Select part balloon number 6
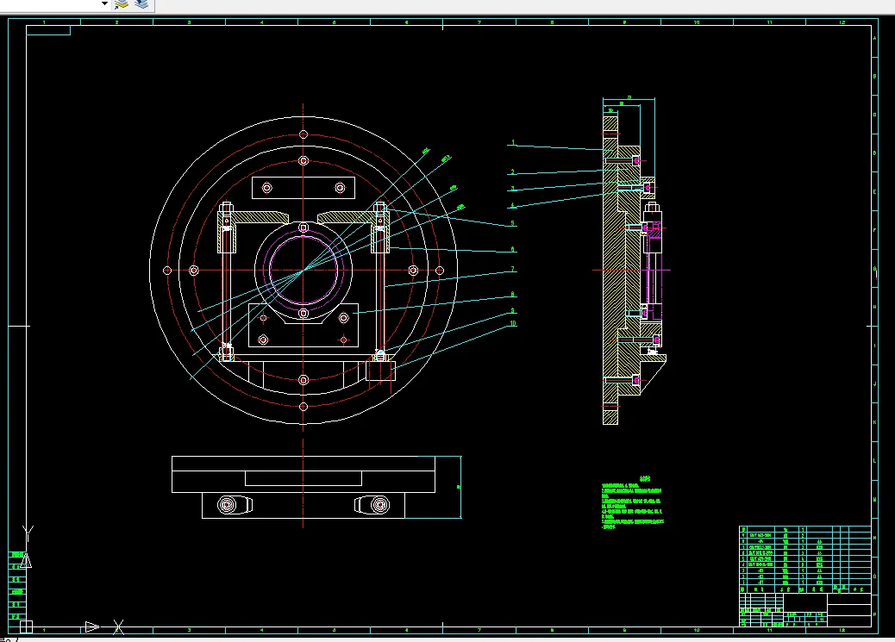Image resolution: width=895 pixels, height=642 pixels. point(513,249)
